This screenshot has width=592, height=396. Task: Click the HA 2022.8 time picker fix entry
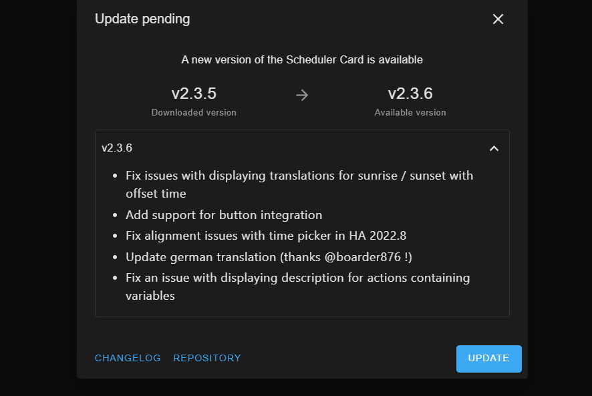[x=267, y=236]
